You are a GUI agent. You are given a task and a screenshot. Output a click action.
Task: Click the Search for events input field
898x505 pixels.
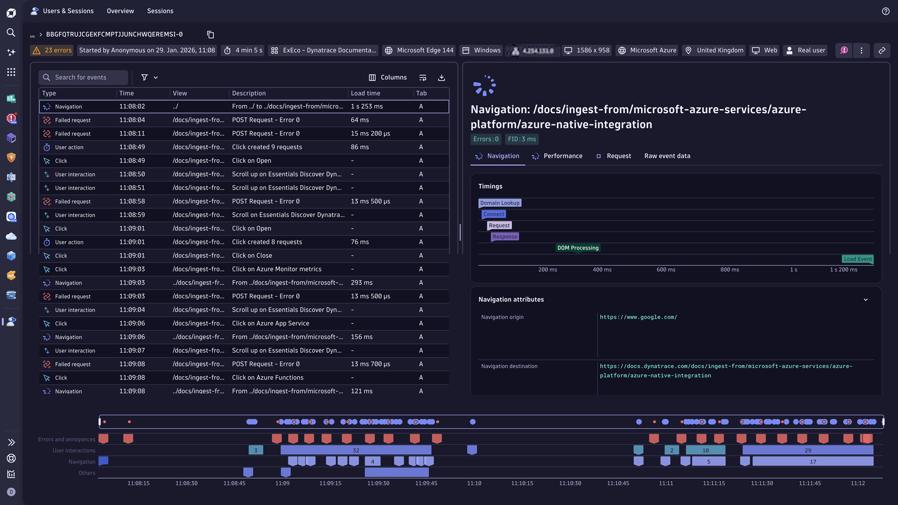(x=83, y=77)
